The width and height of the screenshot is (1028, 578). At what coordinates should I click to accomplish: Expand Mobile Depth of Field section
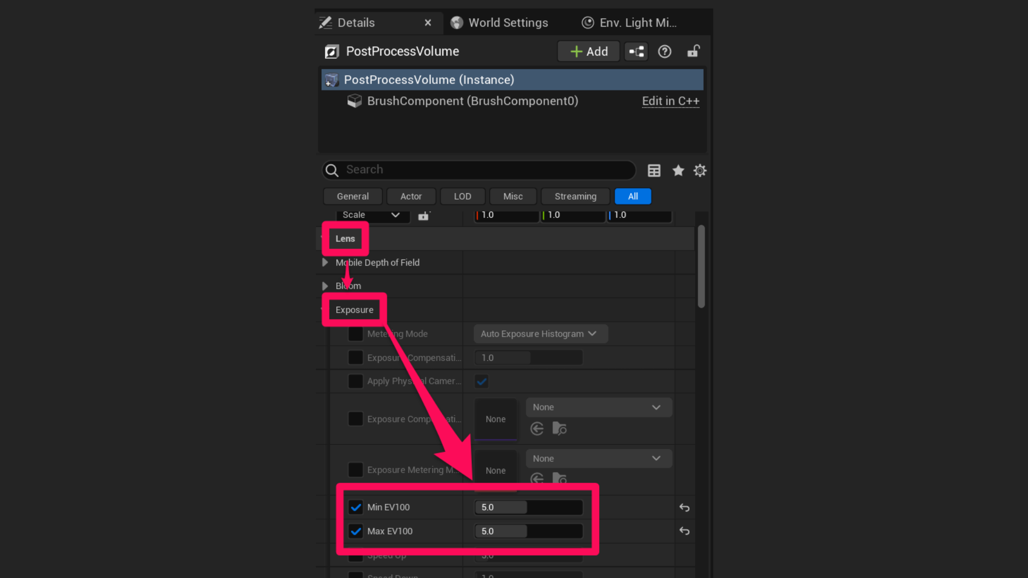pyautogui.click(x=325, y=262)
